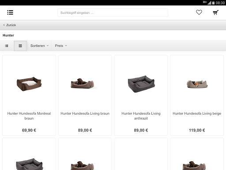The width and height of the screenshot is (226, 170).
Task: Switch to grid view layout
Action: pyautogui.click(x=20, y=46)
